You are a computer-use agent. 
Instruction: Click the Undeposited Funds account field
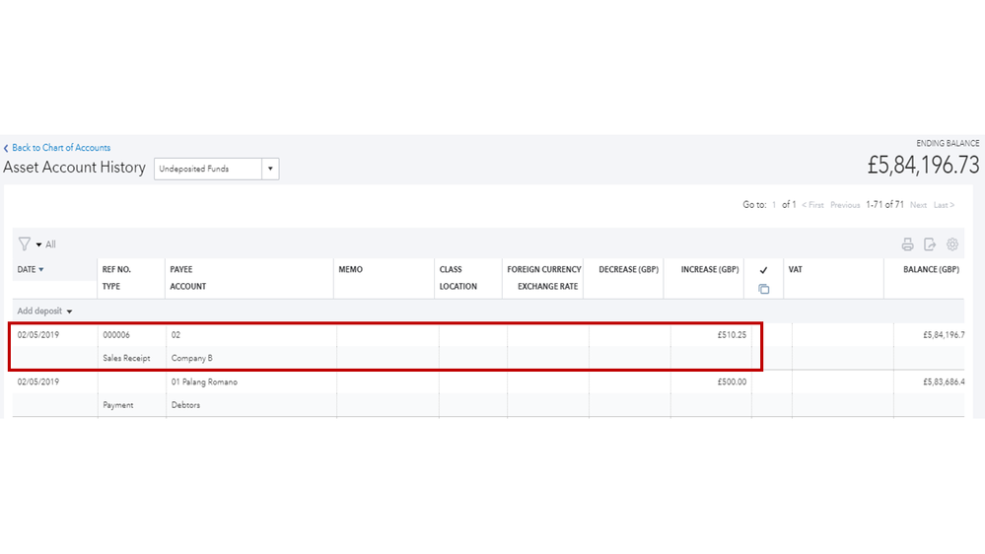click(208, 169)
